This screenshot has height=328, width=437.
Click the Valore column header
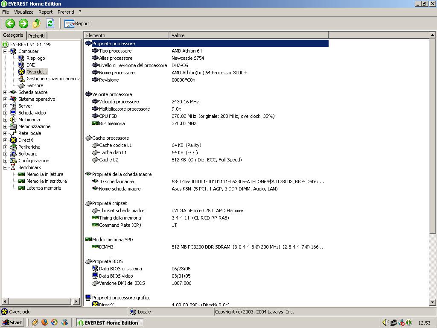(178, 35)
